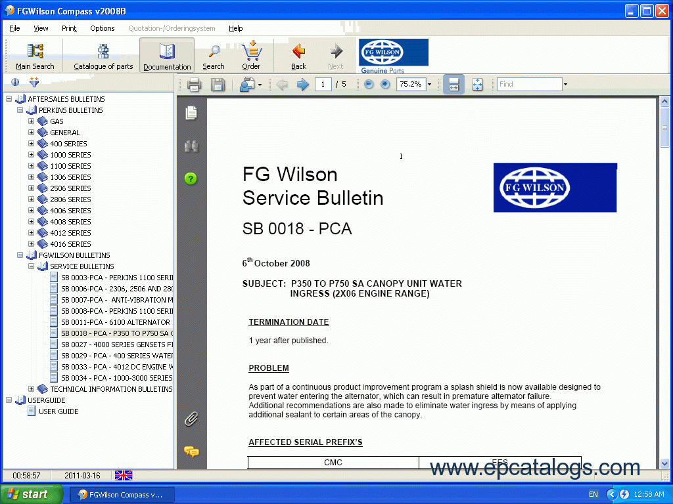Select SB 0007-PCA Anti-Vibration bulletin
The width and height of the screenshot is (673, 504).
117,299
